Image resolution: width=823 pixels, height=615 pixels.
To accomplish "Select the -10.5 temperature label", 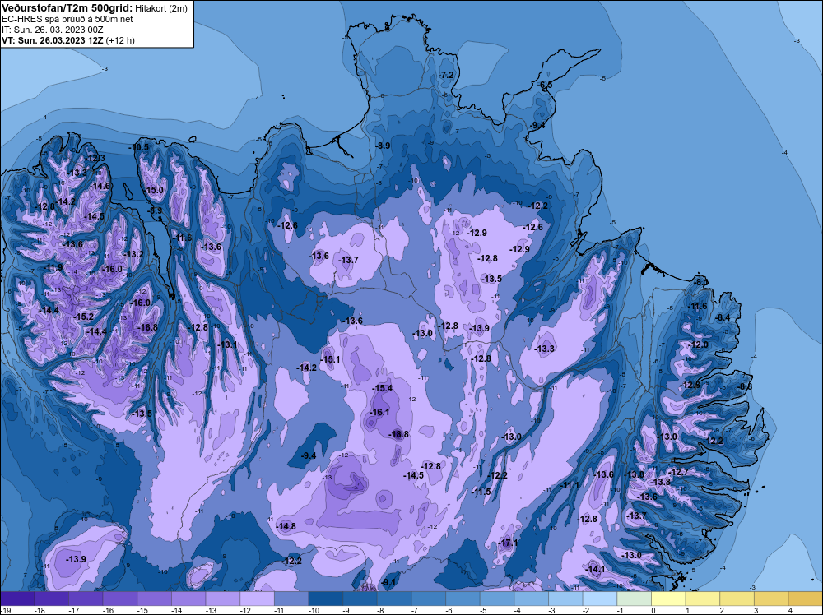I will 139,147.
